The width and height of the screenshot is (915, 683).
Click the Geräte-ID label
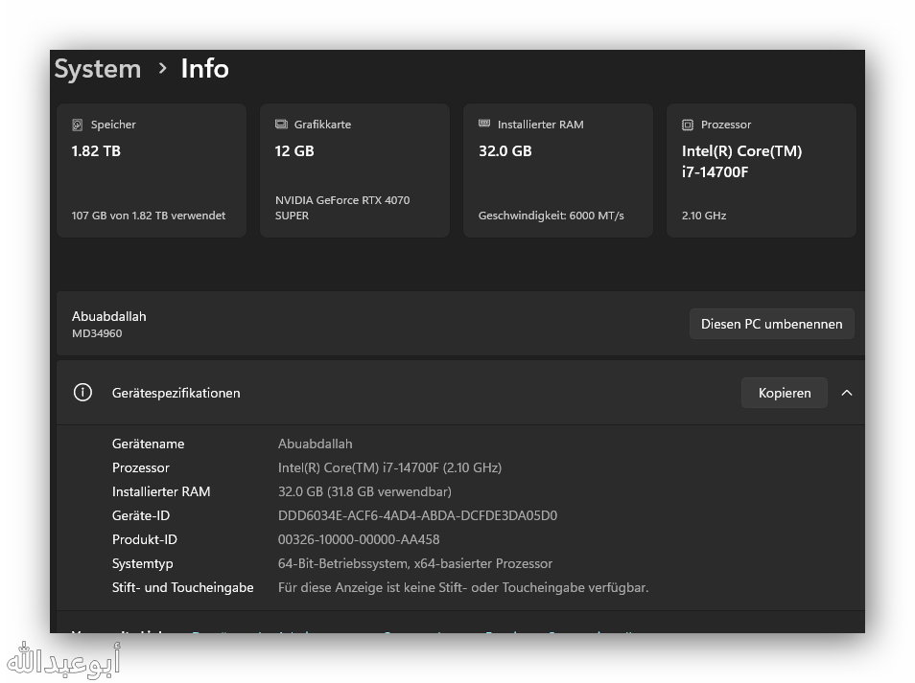(141, 515)
